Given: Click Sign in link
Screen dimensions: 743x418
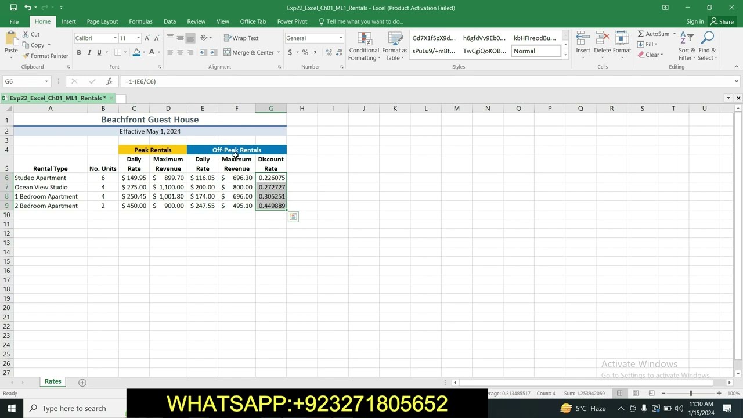Looking at the screenshot, I should tap(695, 21).
